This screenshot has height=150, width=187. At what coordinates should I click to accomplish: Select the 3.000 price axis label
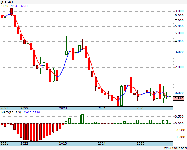click(x=179, y=52)
